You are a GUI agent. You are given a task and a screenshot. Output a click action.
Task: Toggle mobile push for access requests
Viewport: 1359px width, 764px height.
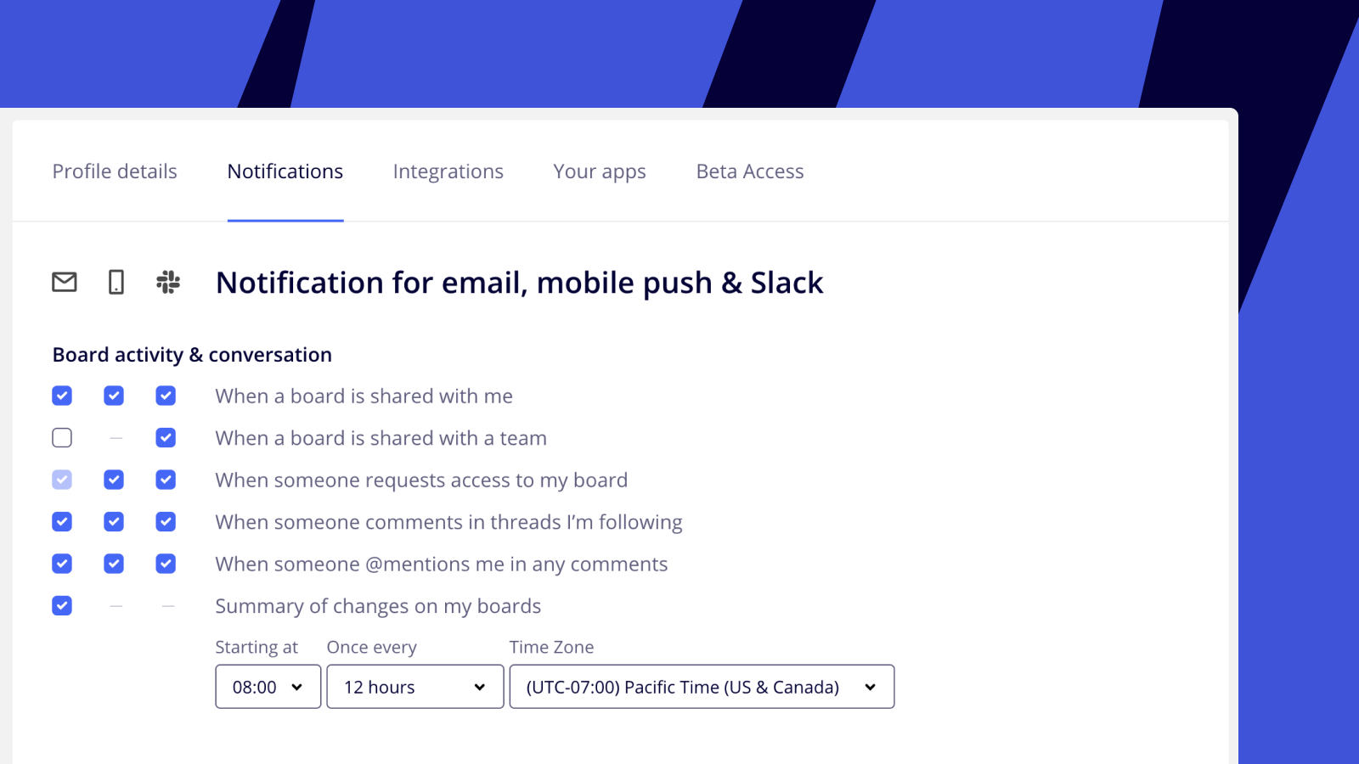[114, 480]
